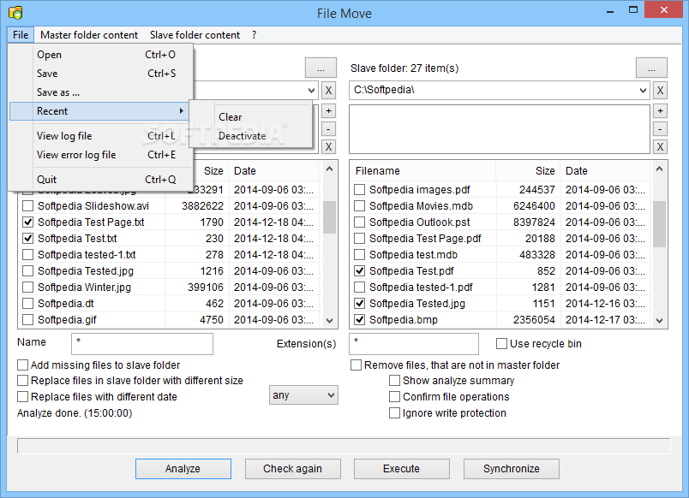Open the 'any' date comparison dropdown
Image resolution: width=689 pixels, height=498 pixels.
(303, 395)
